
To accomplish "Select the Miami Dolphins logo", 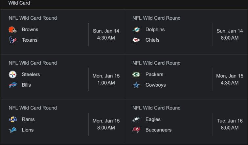I will (136, 30).
